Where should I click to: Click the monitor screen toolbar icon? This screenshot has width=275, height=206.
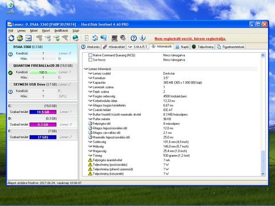[115, 38]
